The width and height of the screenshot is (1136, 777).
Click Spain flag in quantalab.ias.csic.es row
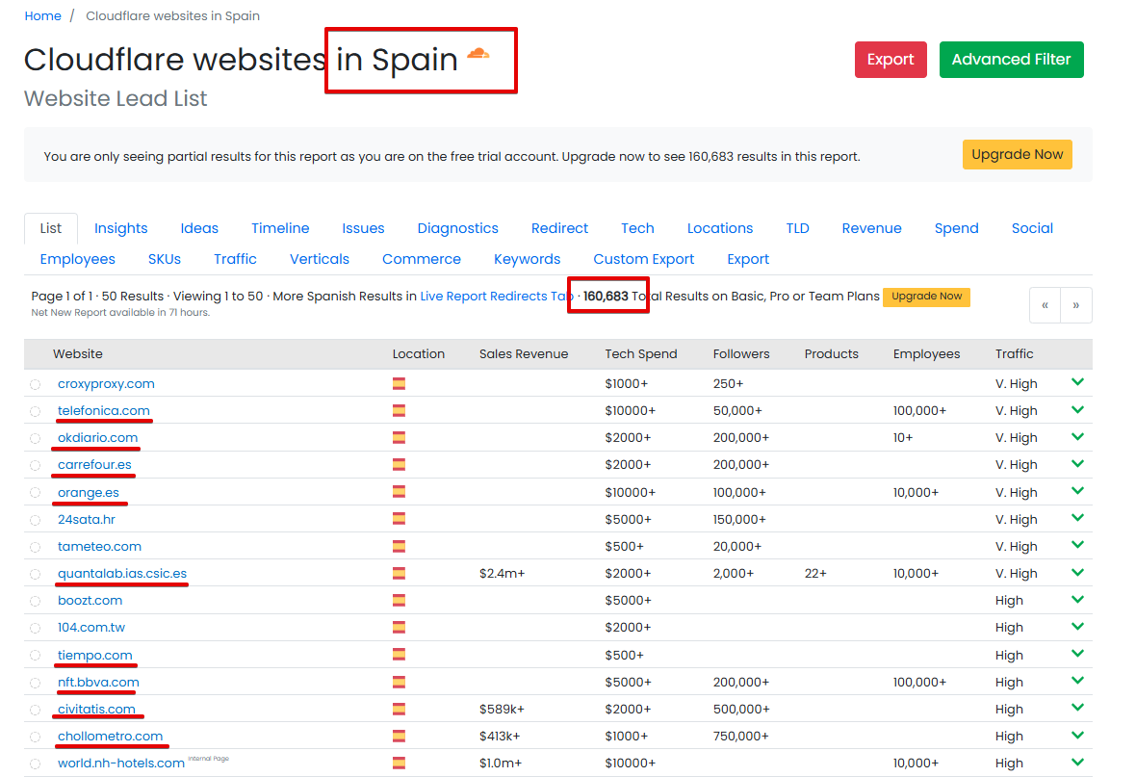[x=400, y=573]
